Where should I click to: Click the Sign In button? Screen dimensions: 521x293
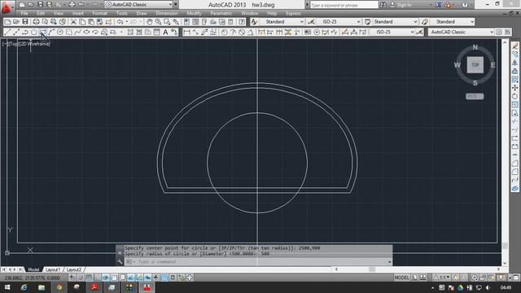click(x=401, y=5)
